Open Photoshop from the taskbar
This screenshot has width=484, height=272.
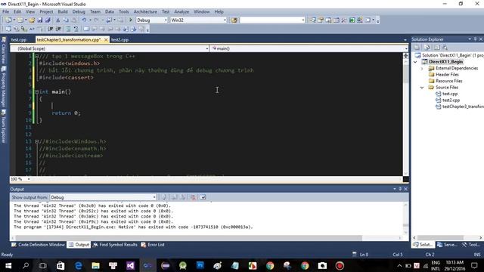[x=200, y=265]
